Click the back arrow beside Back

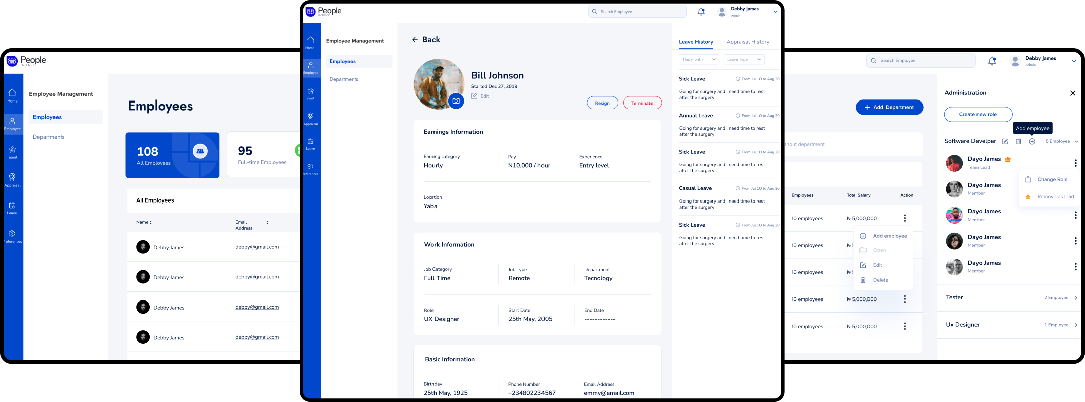click(x=415, y=40)
